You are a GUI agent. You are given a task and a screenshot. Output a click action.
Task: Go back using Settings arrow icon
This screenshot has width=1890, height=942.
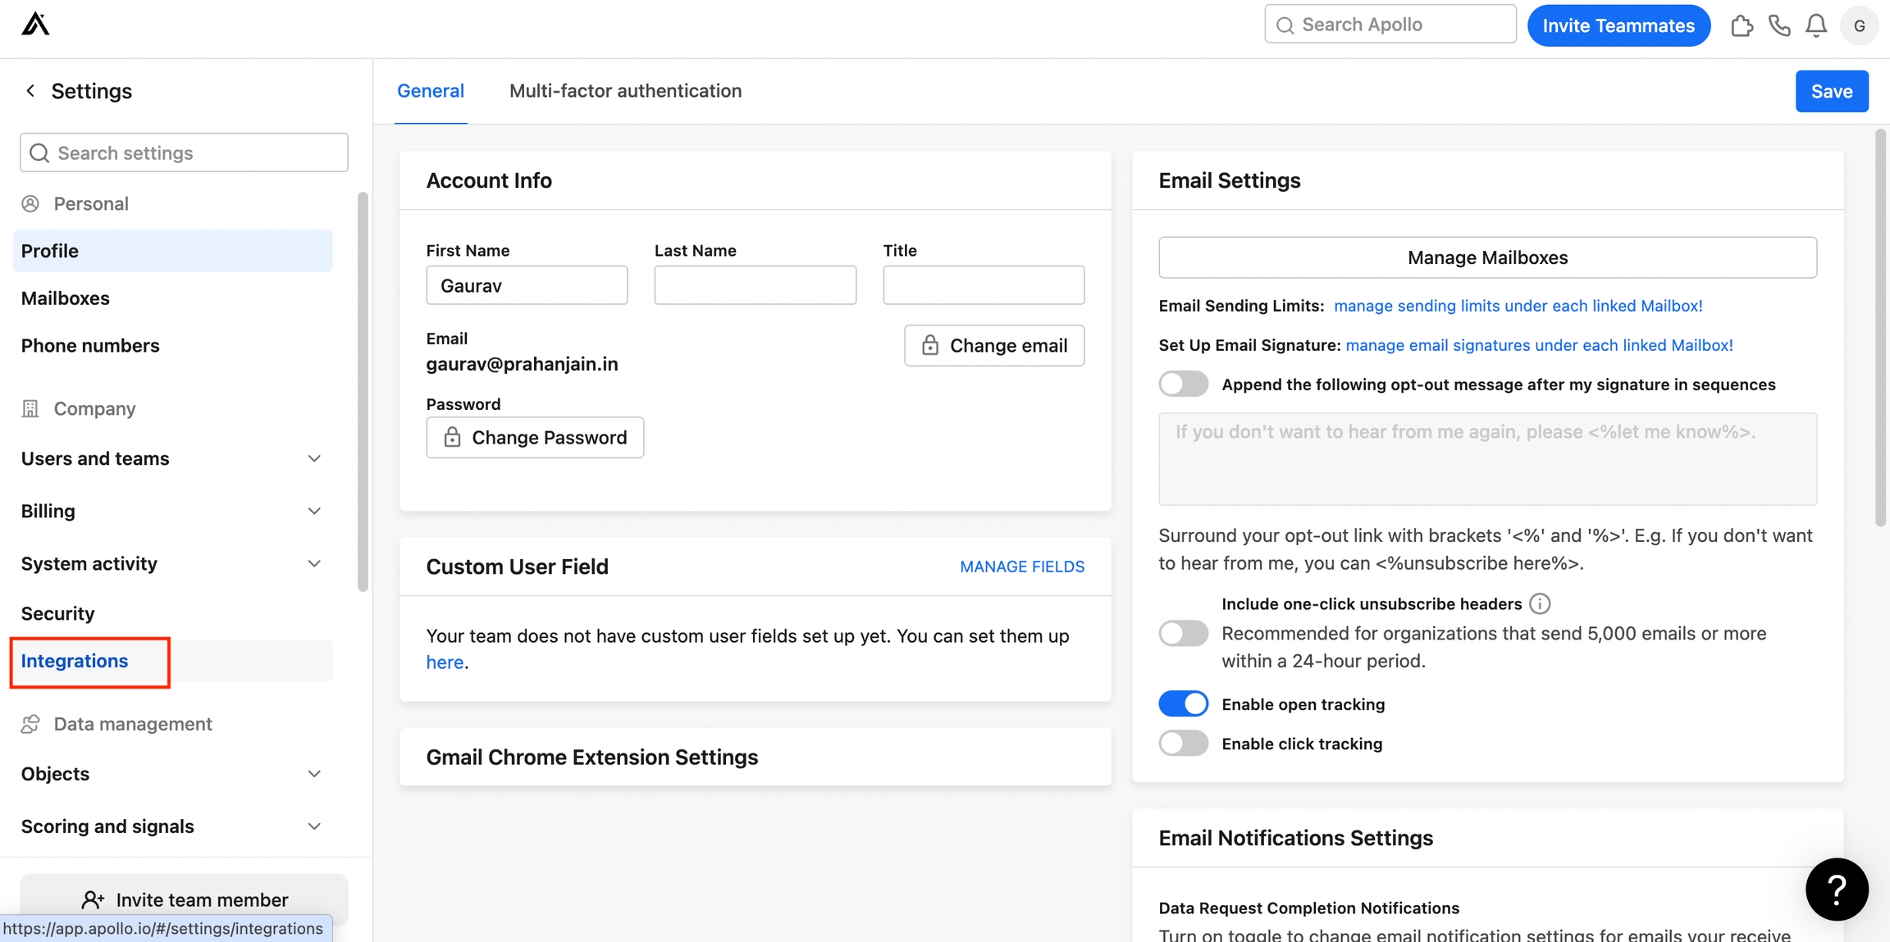tap(30, 91)
